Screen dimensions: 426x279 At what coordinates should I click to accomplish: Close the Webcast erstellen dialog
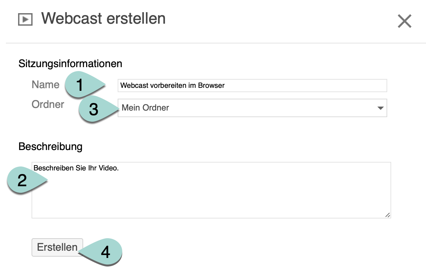tap(404, 21)
